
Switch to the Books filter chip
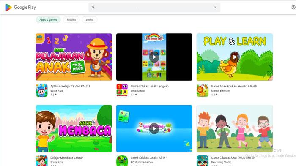pyautogui.click(x=90, y=19)
